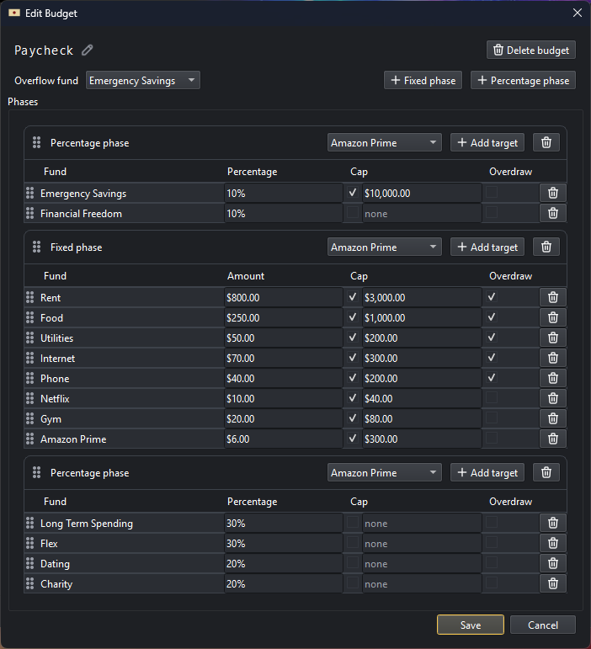Edit the Amazon Prime amount $6.00
This screenshot has width=591, height=649.
pyautogui.click(x=284, y=439)
